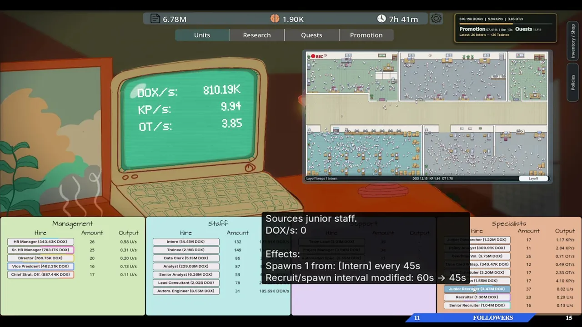Click the KP brain icon
This screenshot has height=327, width=582.
(x=275, y=19)
